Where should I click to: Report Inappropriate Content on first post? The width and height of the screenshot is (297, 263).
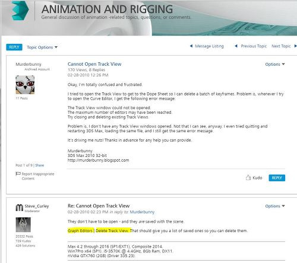(x=38, y=176)
